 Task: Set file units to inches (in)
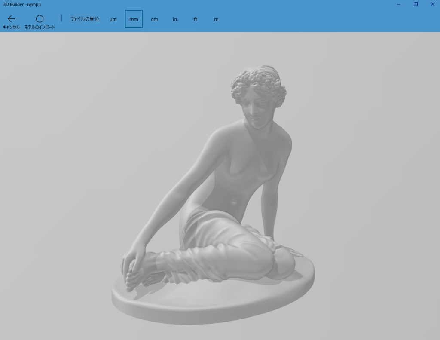[x=175, y=19]
